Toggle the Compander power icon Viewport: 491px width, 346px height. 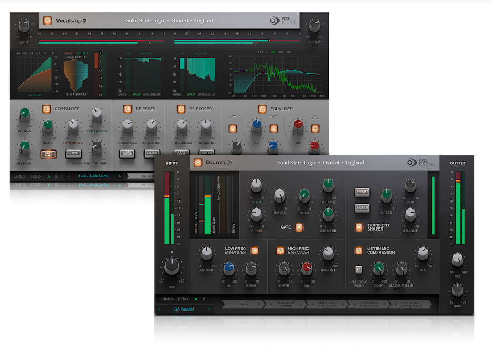tap(46, 109)
